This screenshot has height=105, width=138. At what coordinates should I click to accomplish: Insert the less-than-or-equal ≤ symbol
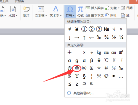70,84
